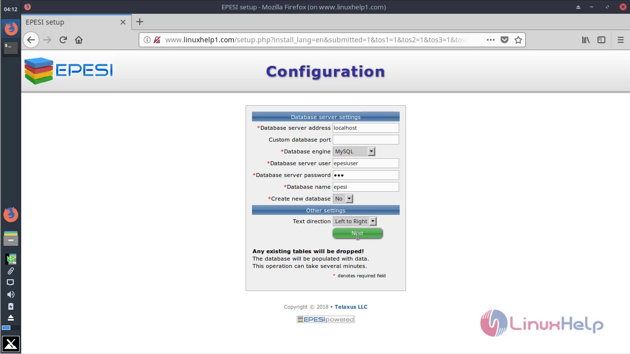Open the terminal from the dock

pyautogui.click(x=11, y=48)
